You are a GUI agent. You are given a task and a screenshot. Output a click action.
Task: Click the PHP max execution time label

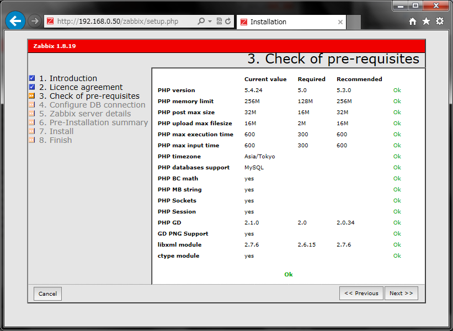coord(195,134)
